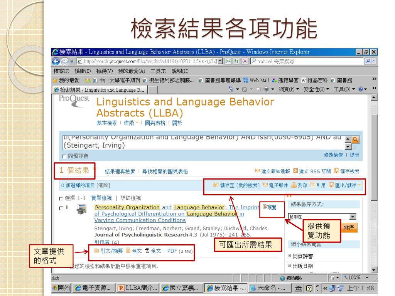
Task: Click 儲存至 [我的檢索] folder icon
Action: pos(216,185)
